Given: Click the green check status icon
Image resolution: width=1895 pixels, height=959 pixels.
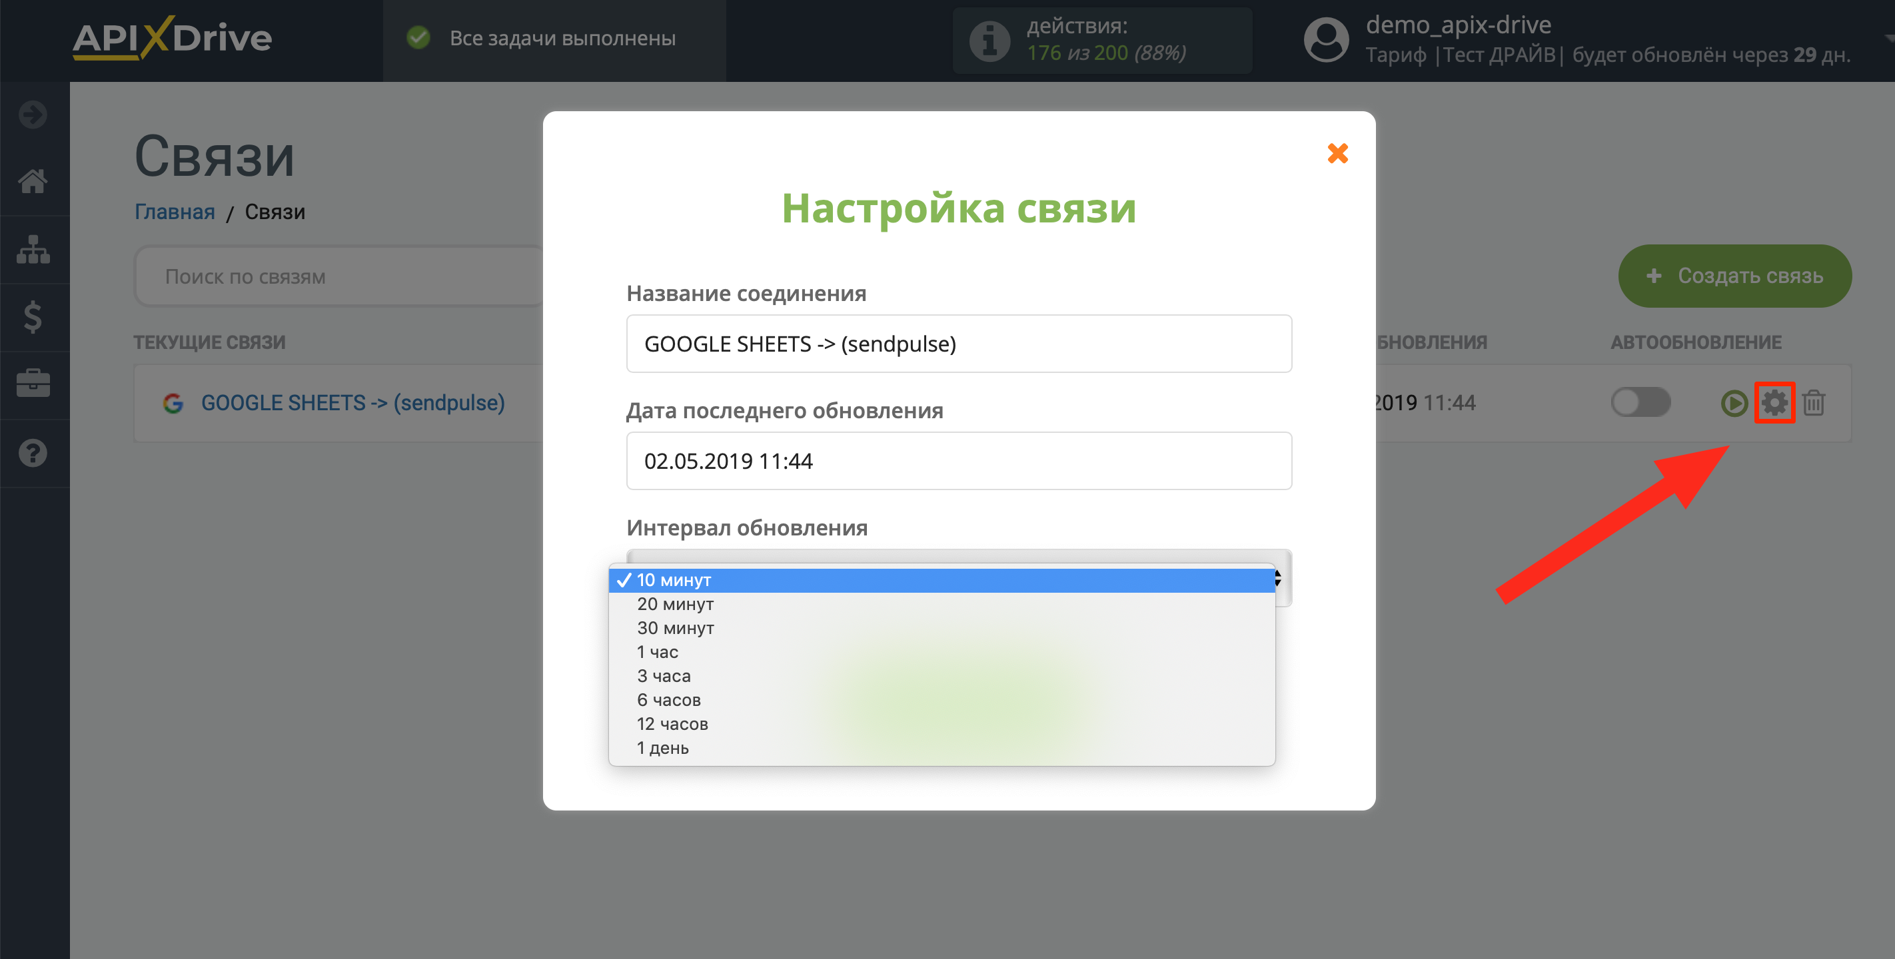Looking at the screenshot, I should click(x=418, y=37).
